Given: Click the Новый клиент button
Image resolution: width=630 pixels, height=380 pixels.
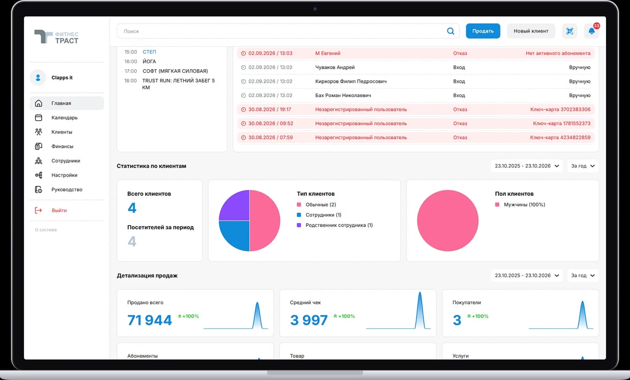Looking at the screenshot, I should point(531,31).
